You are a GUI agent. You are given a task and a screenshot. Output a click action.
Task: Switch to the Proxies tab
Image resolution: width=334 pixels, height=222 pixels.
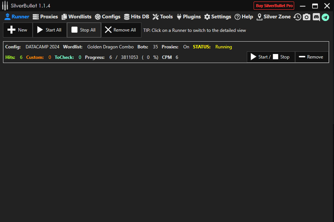[x=45, y=17]
